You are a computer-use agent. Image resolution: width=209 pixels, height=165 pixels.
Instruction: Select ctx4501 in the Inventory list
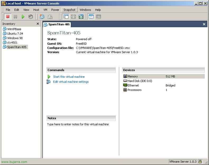point(12,43)
